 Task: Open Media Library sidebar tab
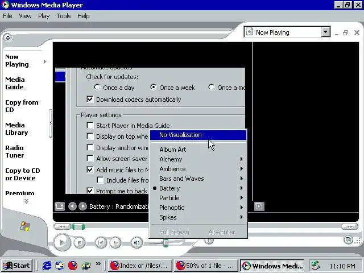pyautogui.click(x=16, y=129)
